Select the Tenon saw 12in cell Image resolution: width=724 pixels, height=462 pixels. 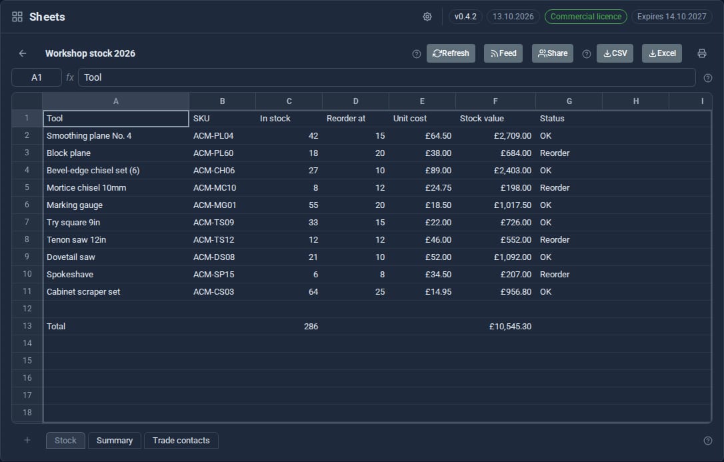pyautogui.click(x=116, y=239)
